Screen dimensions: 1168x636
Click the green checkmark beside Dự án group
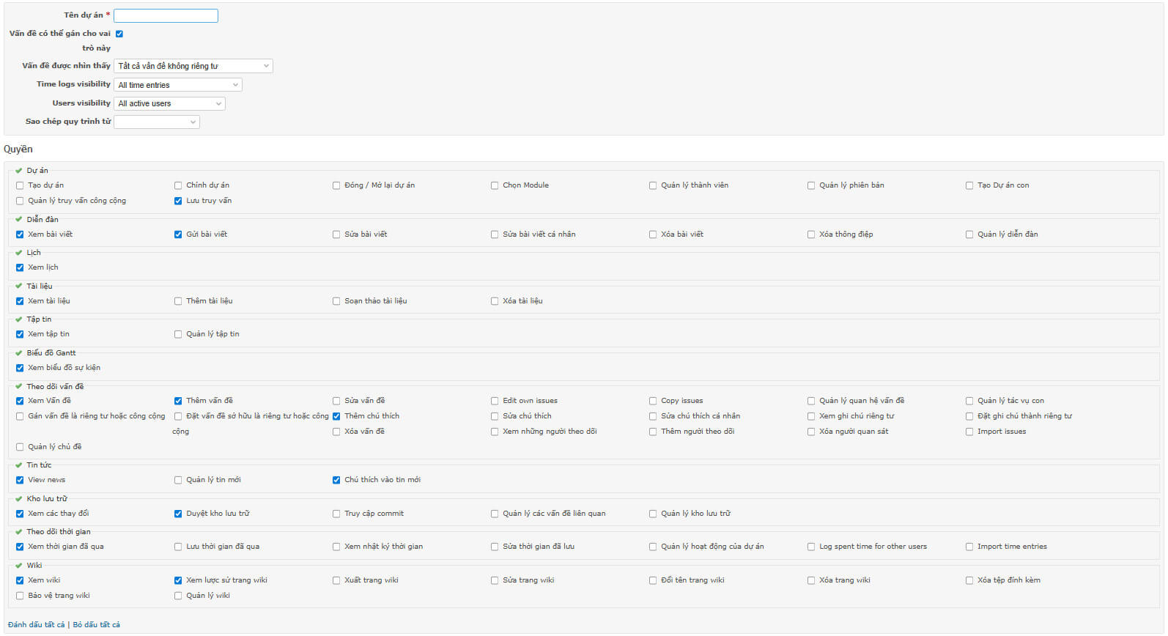tap(19, 171)
